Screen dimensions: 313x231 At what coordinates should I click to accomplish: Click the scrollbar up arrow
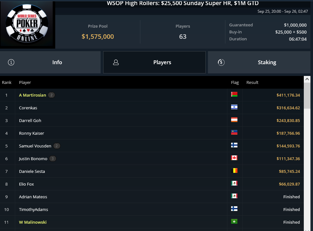pos(307,79)
